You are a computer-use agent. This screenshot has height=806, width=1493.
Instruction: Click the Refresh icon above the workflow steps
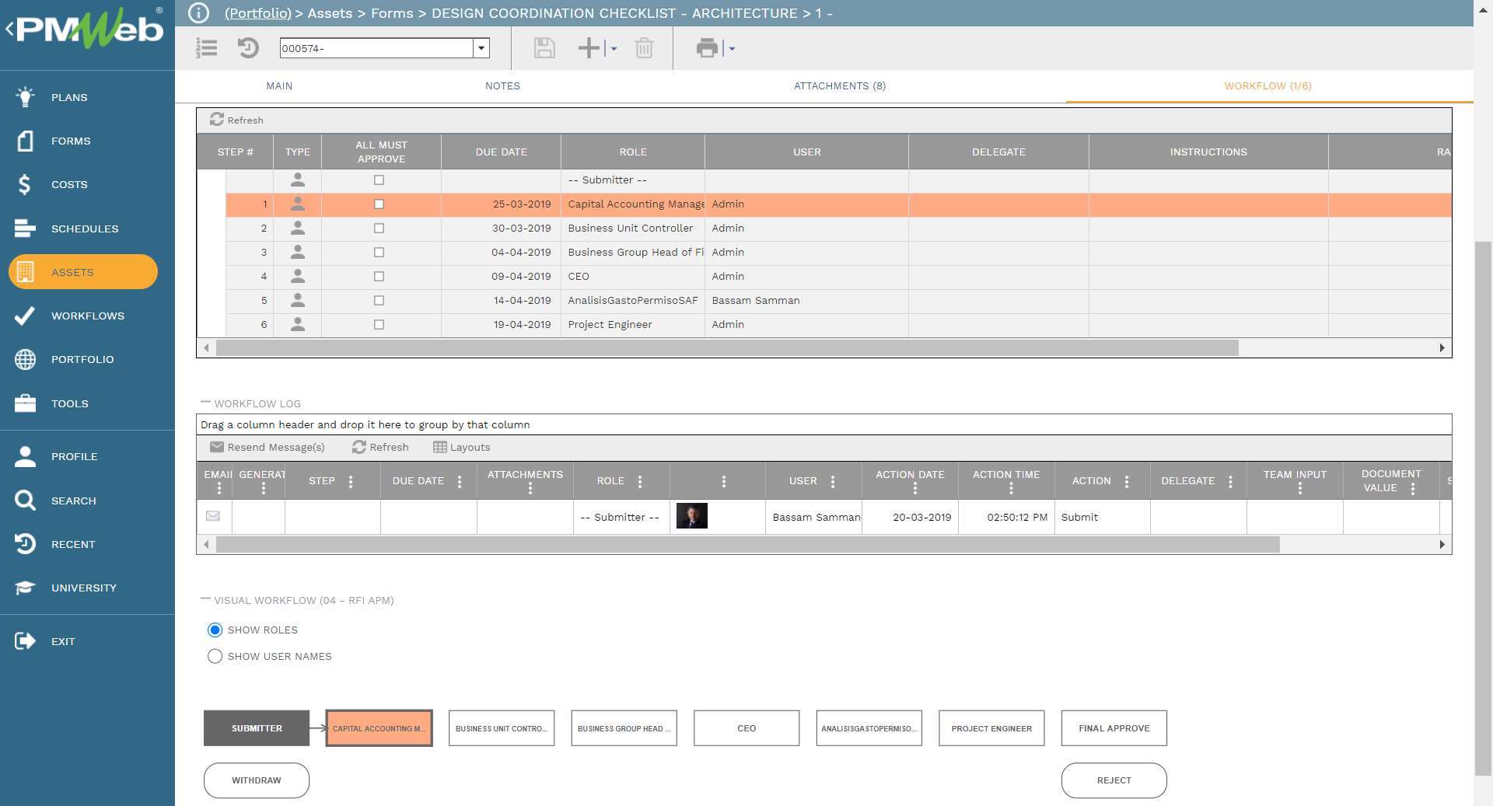[219, 119]
